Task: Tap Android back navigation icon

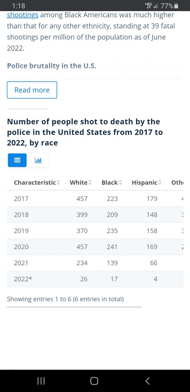Action: (148, 381)
